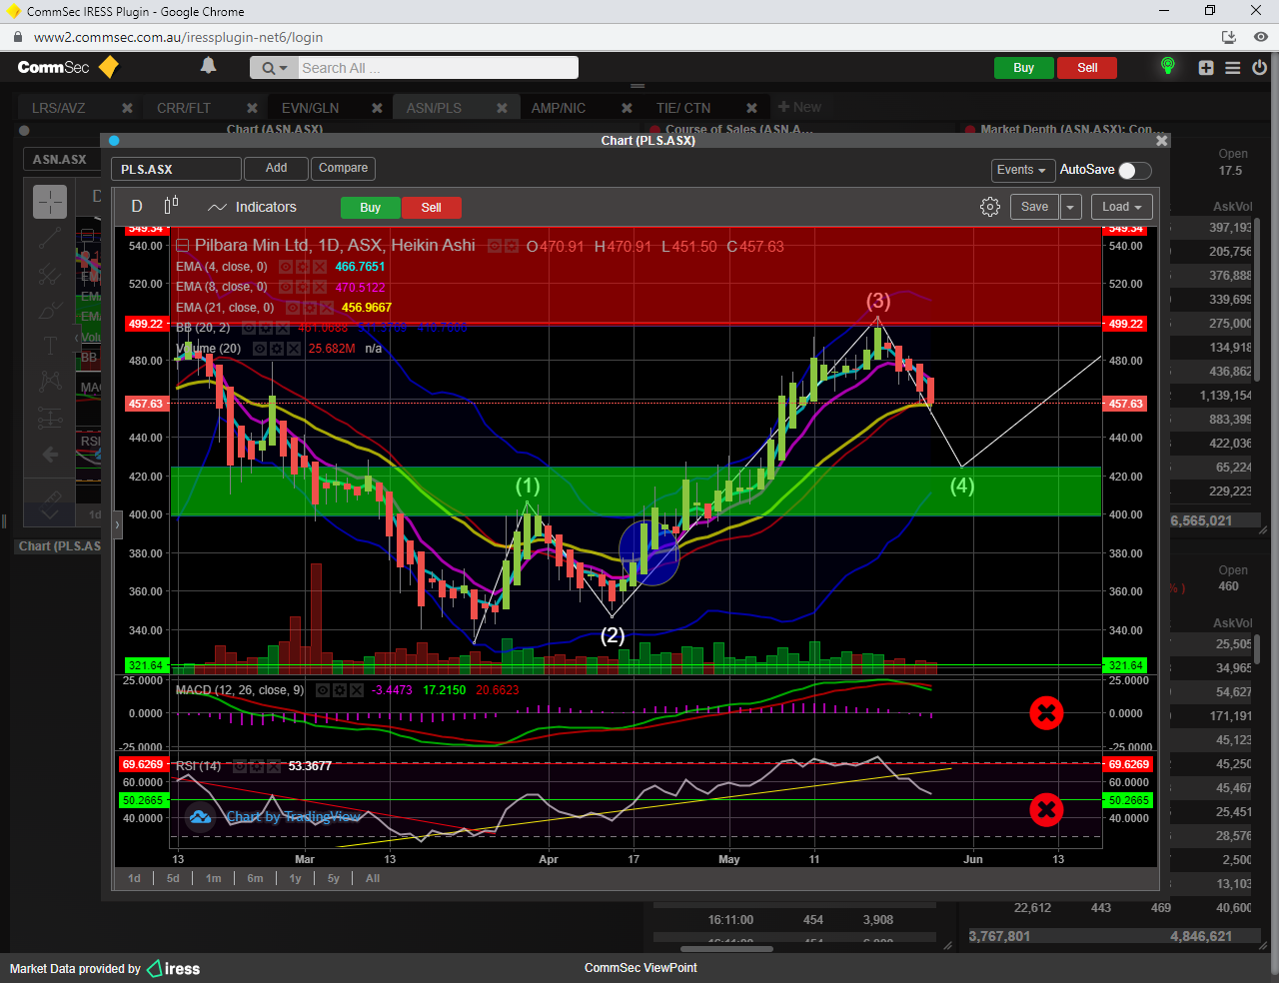Toggle the AutoSave switch
Screen dimensions: 1279x983
pyautogui.click(x=1134, y=170)
